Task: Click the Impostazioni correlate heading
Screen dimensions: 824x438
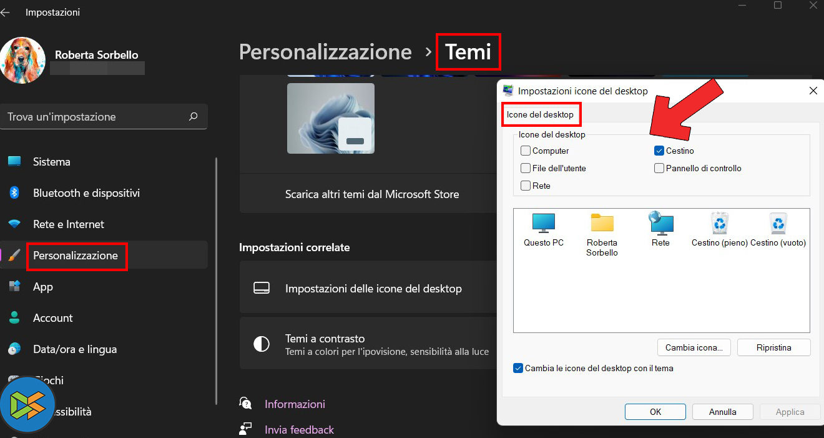Action: (x=295, y=247)
